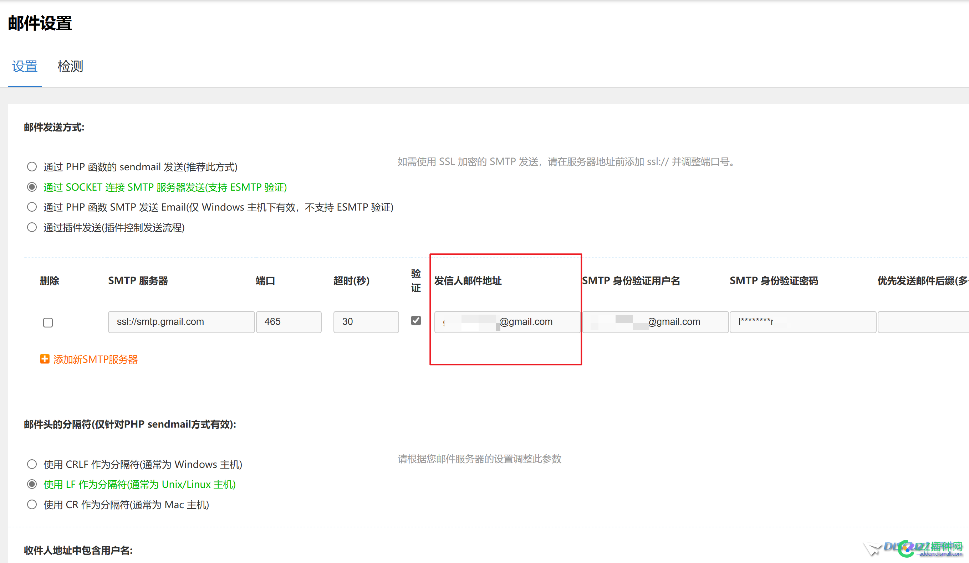This screenshot has height=563, width=969.
Task: Click the SMTP 身份验证用户名 field
Action: pos(655,322)
